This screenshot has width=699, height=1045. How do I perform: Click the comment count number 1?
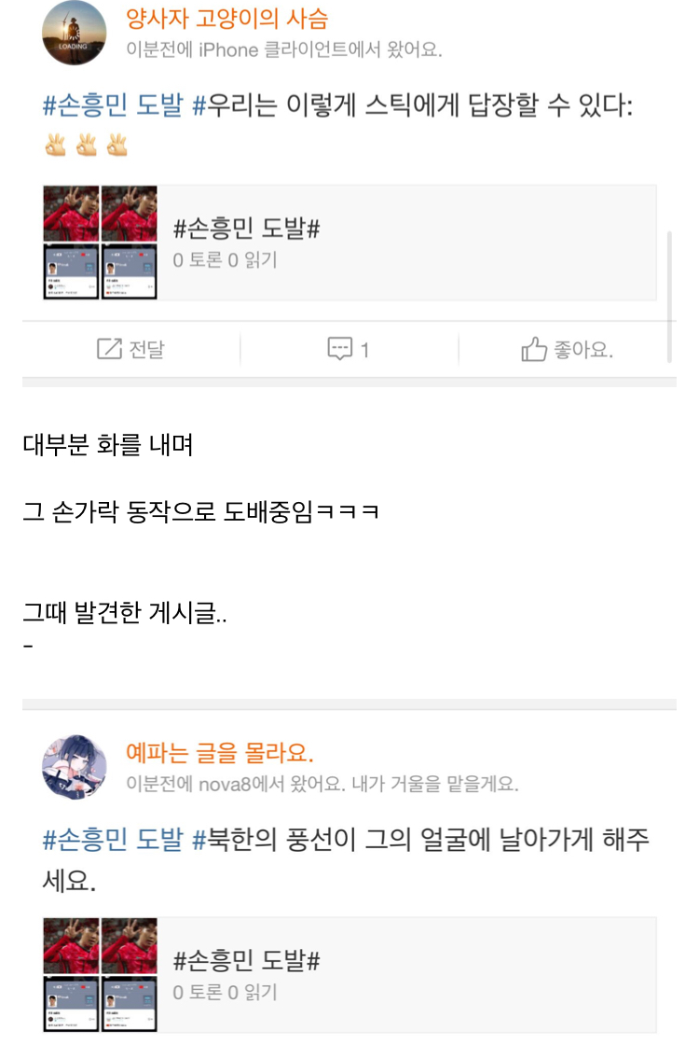(x=364, y=350)
